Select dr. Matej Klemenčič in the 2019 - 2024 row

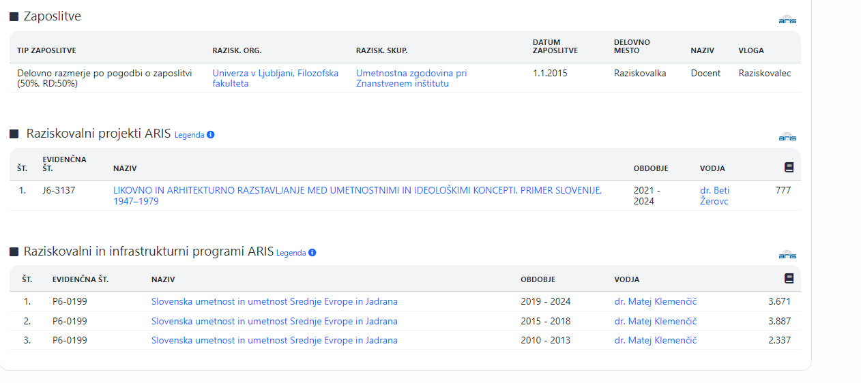[x=655, y=301]
